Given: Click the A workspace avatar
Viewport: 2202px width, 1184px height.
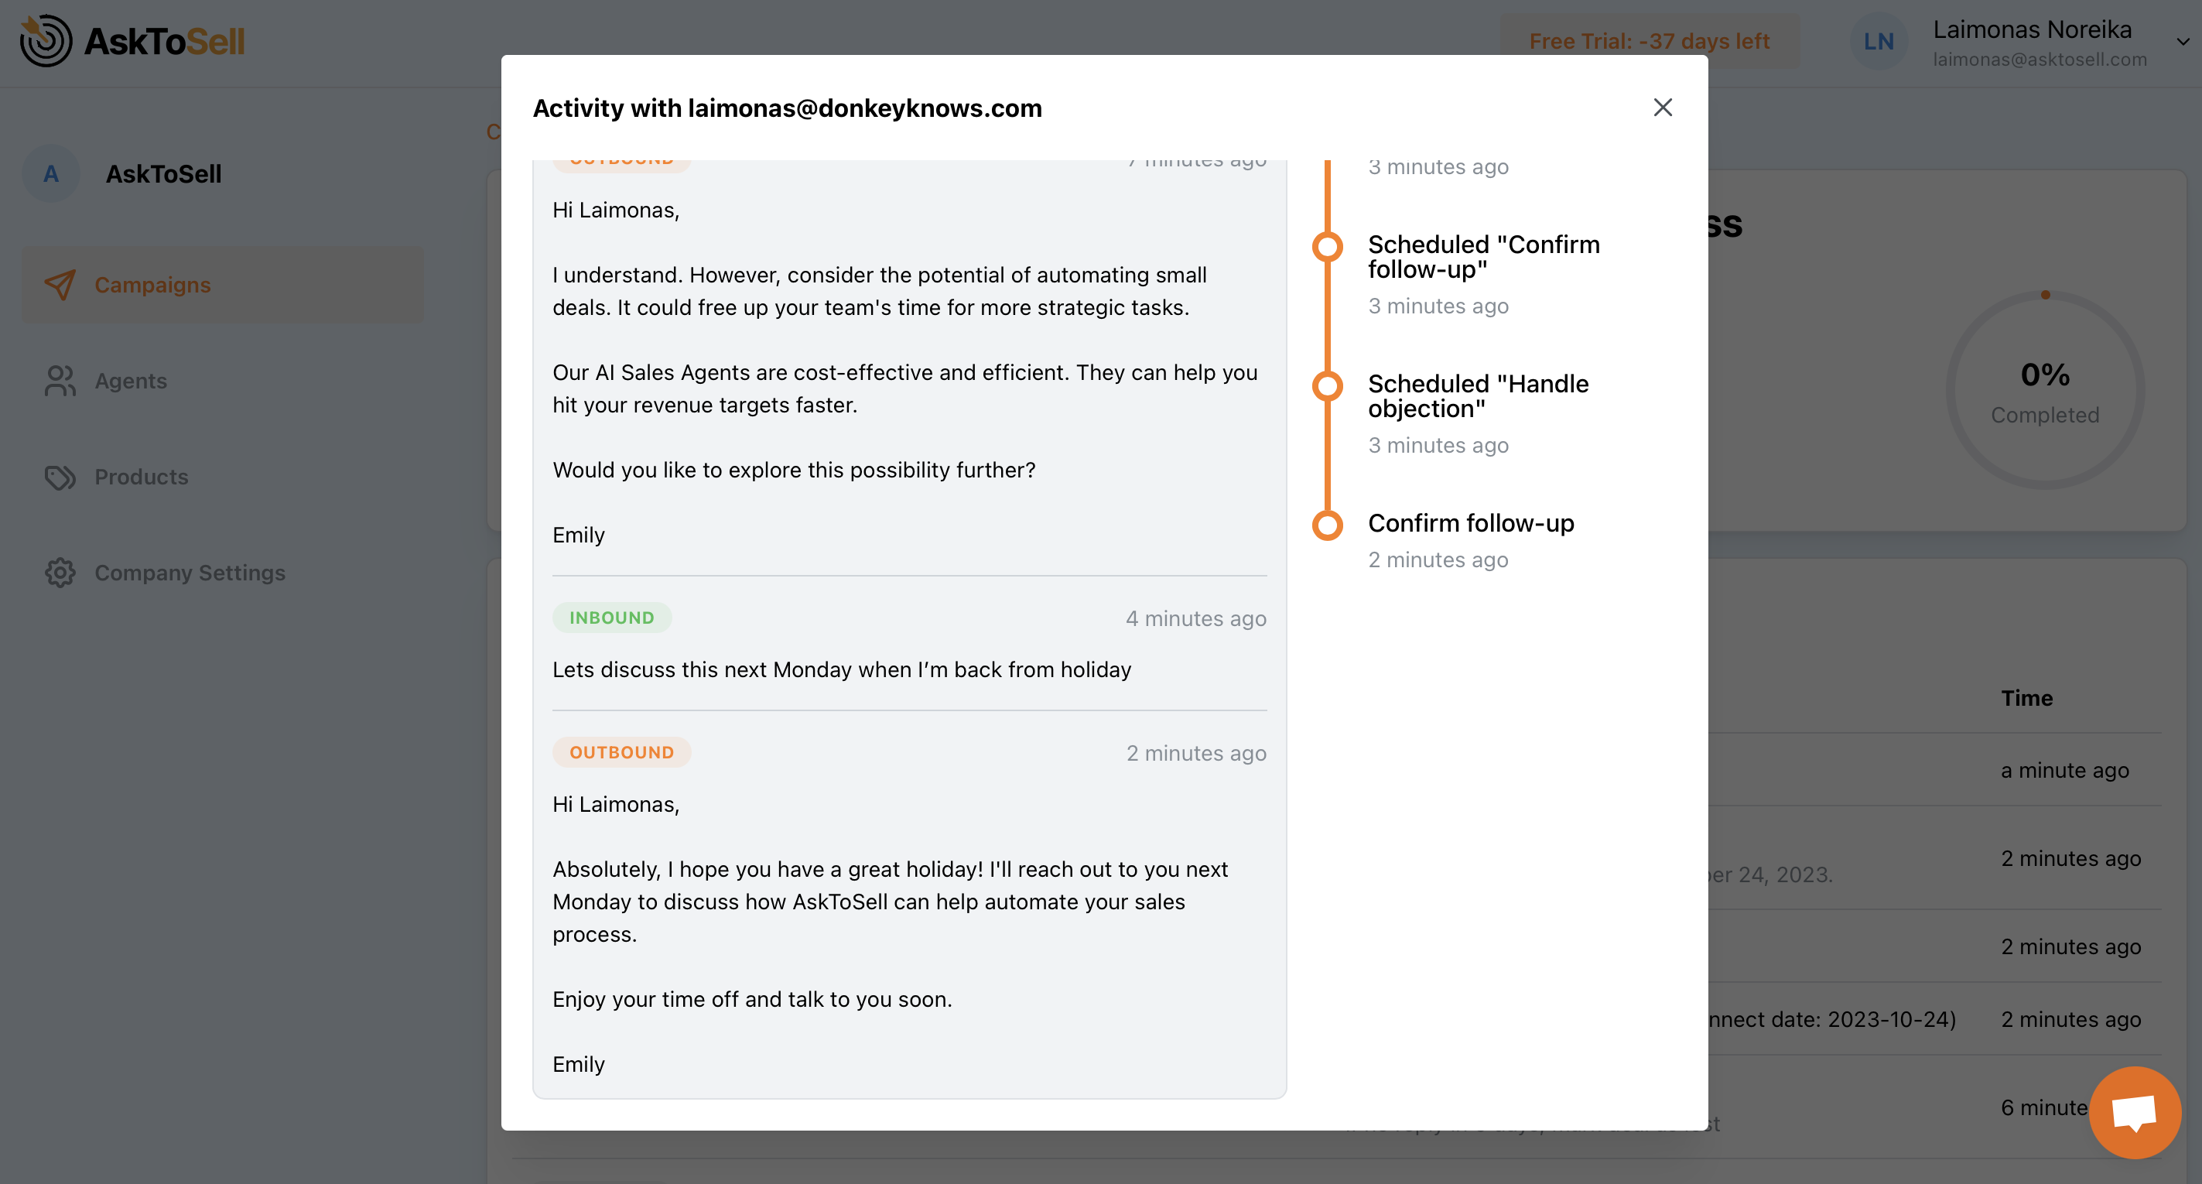Looking at the screenshot, I should [51, 173].
